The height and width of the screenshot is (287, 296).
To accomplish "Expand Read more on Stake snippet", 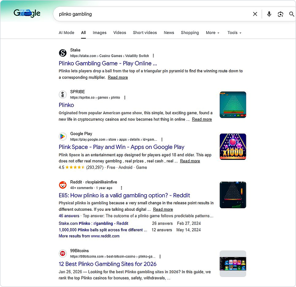I will [x=118, y=77].
